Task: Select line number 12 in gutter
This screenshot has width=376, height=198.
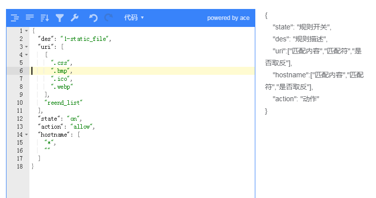Action: (x=20, y=119)
